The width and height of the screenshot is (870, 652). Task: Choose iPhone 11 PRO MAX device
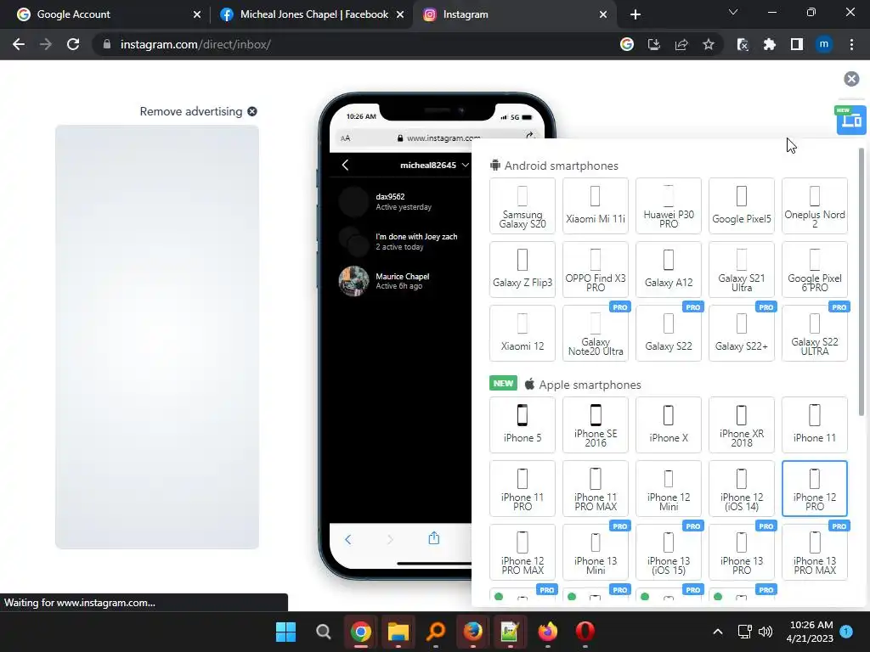tap(596, 488)
